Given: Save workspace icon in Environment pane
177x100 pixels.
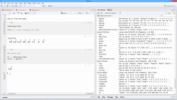Looking at the screenshot, I should click(101, 13).
